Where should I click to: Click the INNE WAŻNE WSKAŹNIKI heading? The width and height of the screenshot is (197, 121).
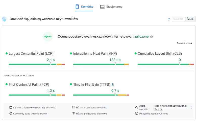coord(19,75)
